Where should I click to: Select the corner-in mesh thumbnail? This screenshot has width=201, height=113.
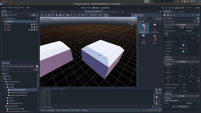(144, 28)
